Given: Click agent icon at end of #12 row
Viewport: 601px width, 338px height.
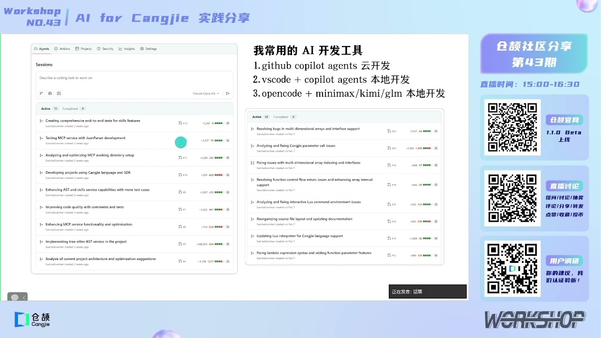Looking at the screenshot, I should pos(436,255).
